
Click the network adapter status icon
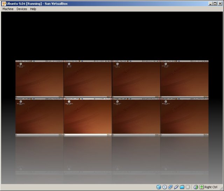pyautogui.click(x=170, y=187)
